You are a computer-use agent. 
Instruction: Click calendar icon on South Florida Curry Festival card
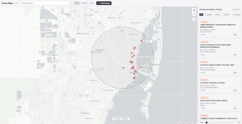pyautogui.click(x=201, y=68)
